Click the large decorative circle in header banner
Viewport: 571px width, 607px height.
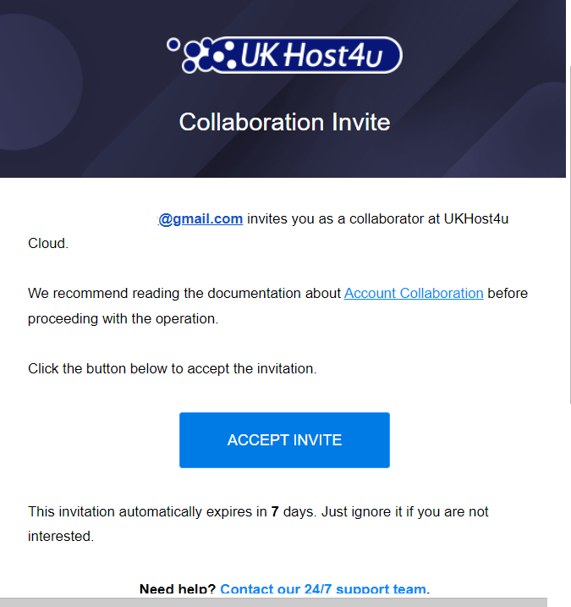click(x=27, y=82)
